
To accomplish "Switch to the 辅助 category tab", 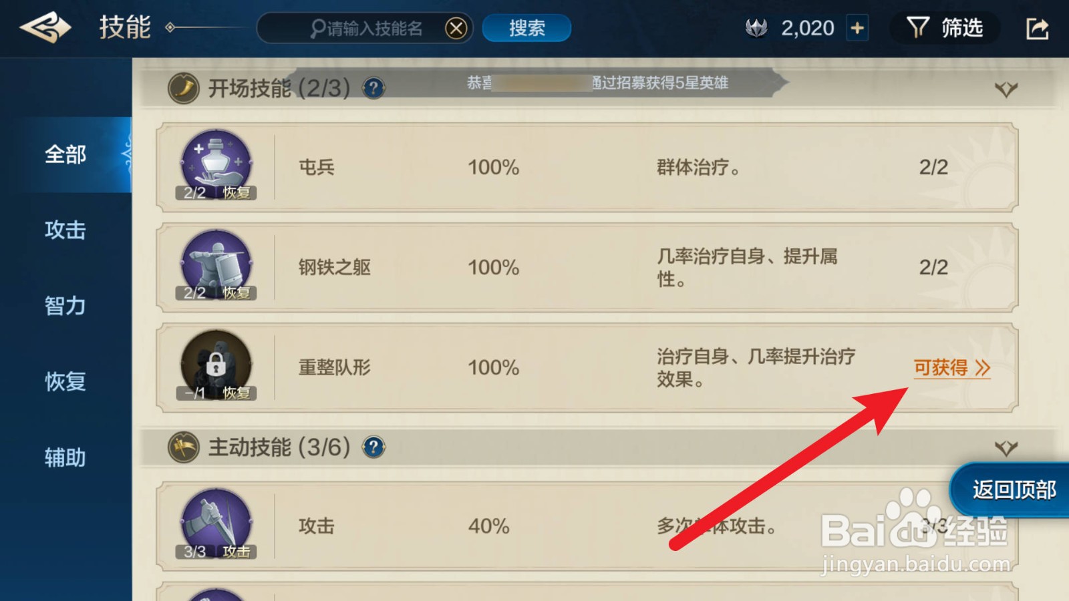I will coord(65,457).
